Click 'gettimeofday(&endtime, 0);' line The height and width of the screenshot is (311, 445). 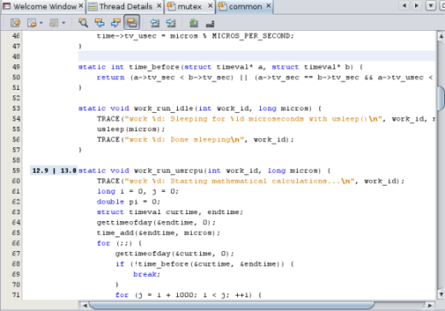(156, 223)
